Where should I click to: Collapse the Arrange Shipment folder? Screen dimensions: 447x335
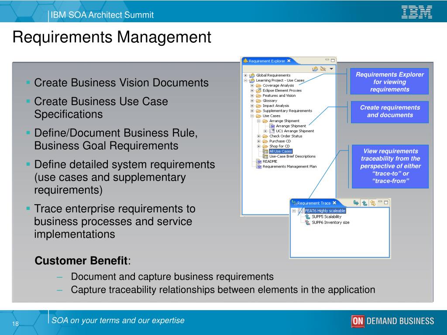pyautogui.click(x=259, y=121)
